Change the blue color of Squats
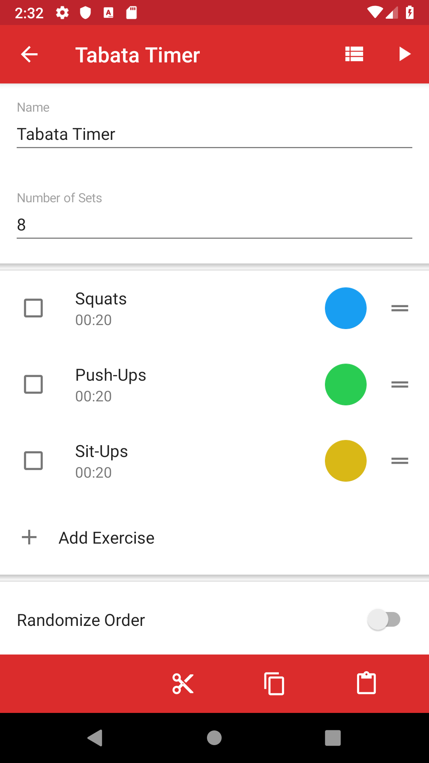 click(x=346, y=308)
